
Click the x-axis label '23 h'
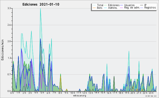coord(151,93)
